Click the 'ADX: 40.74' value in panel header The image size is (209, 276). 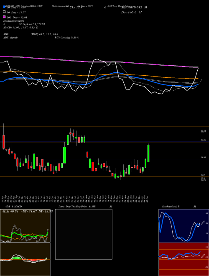pyautogui.click(x=10, y=212)
